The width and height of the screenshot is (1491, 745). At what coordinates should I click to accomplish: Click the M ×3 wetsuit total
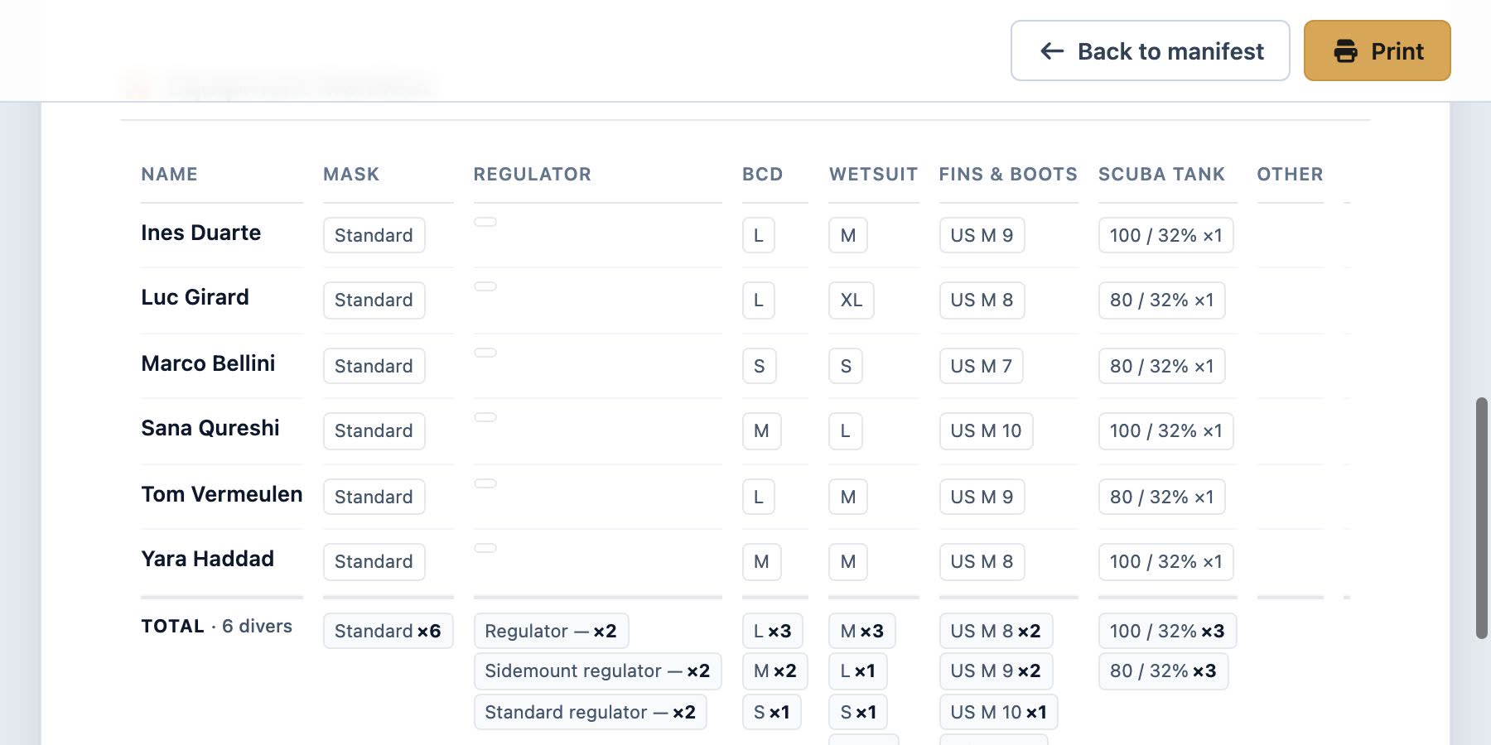(861, 631)
